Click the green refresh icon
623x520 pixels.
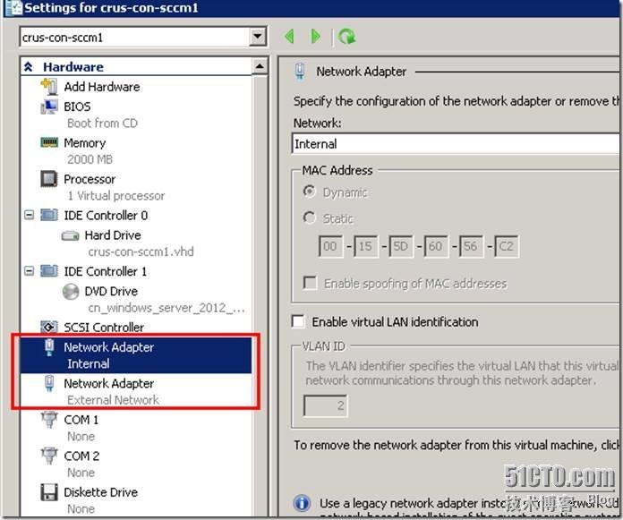347,37
